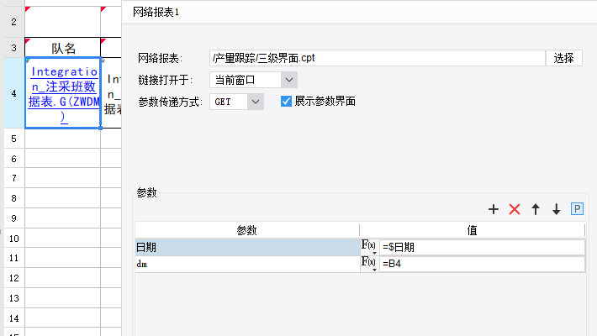Open formula type selector for dm row

pos(369,264)
